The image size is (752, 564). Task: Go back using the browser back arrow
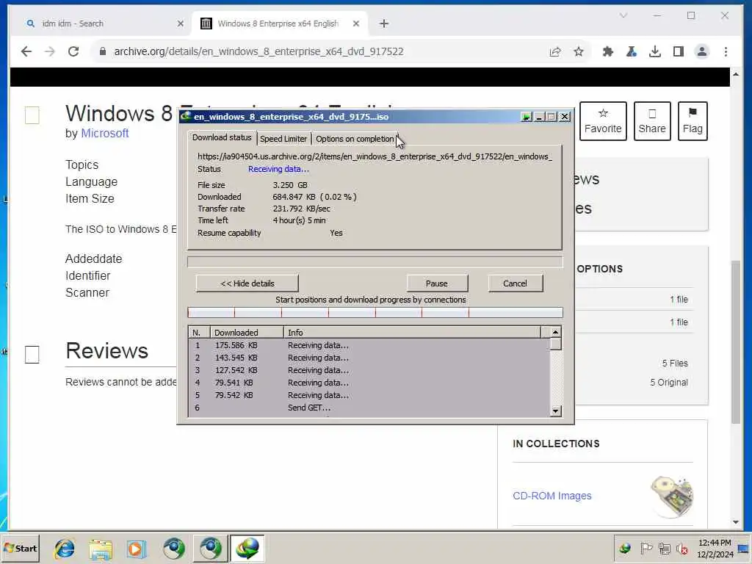tap(26, 51)
